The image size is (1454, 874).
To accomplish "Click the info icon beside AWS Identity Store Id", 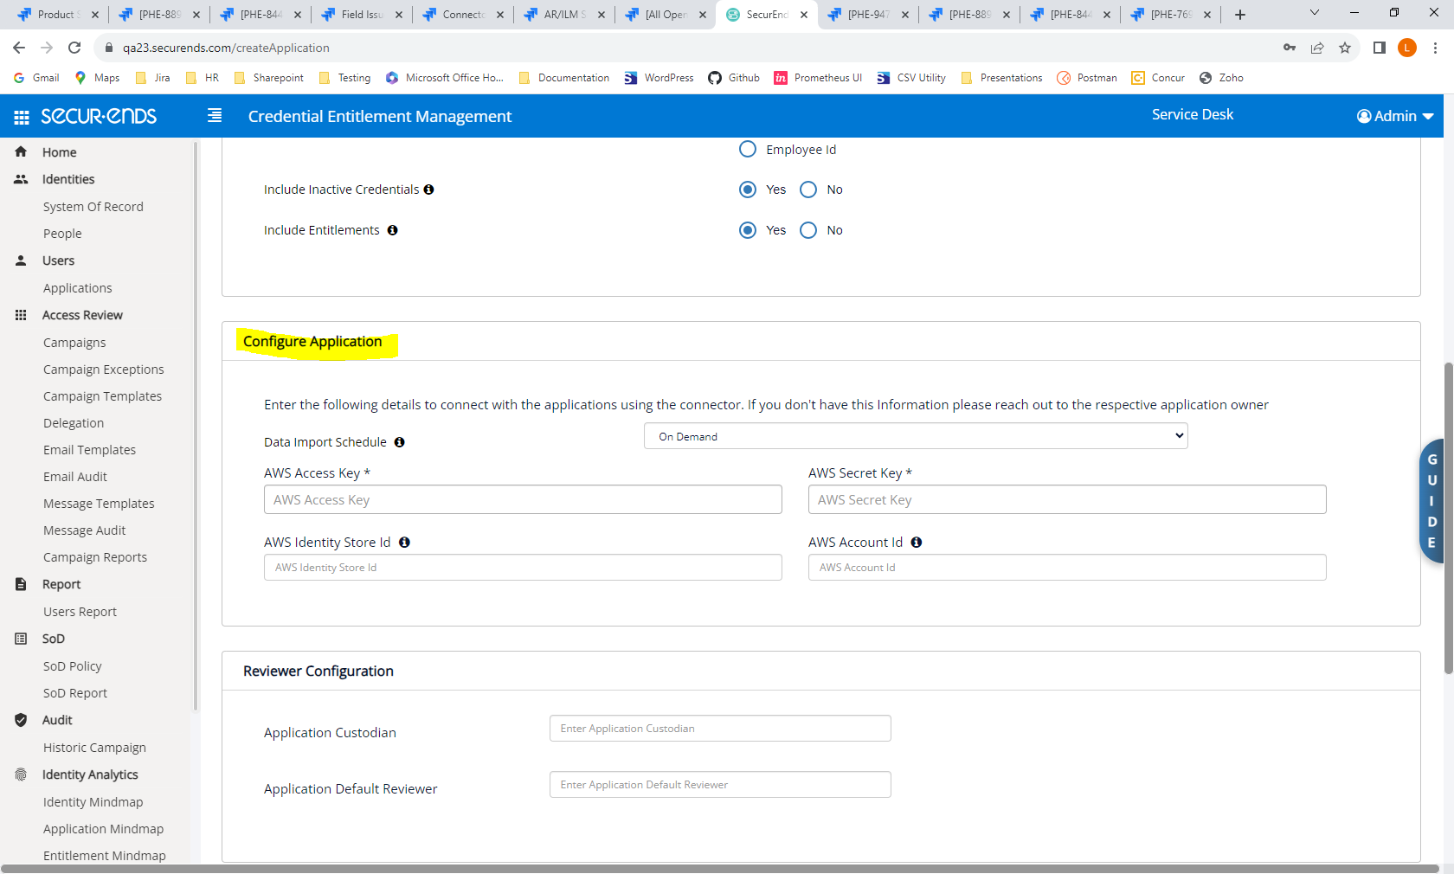I will tap(404, 542).
